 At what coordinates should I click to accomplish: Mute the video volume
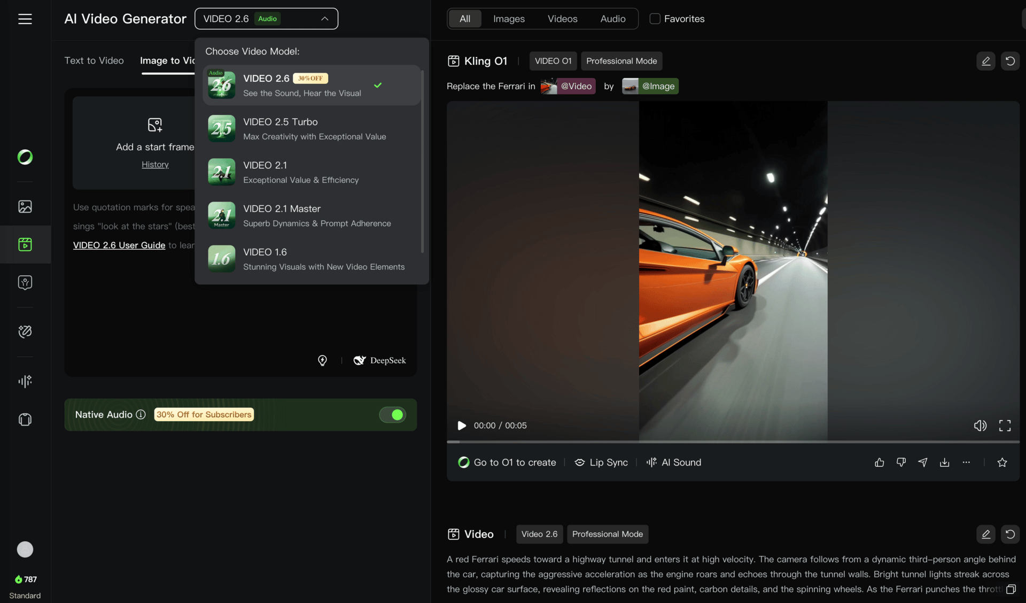980,426
